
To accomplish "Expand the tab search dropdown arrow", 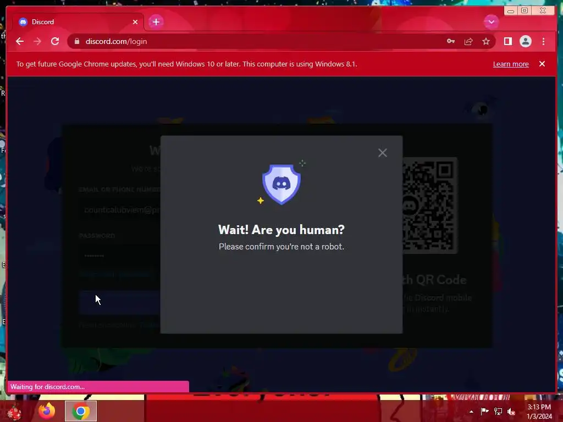I will pyautogui.click(x=491, y=22).
